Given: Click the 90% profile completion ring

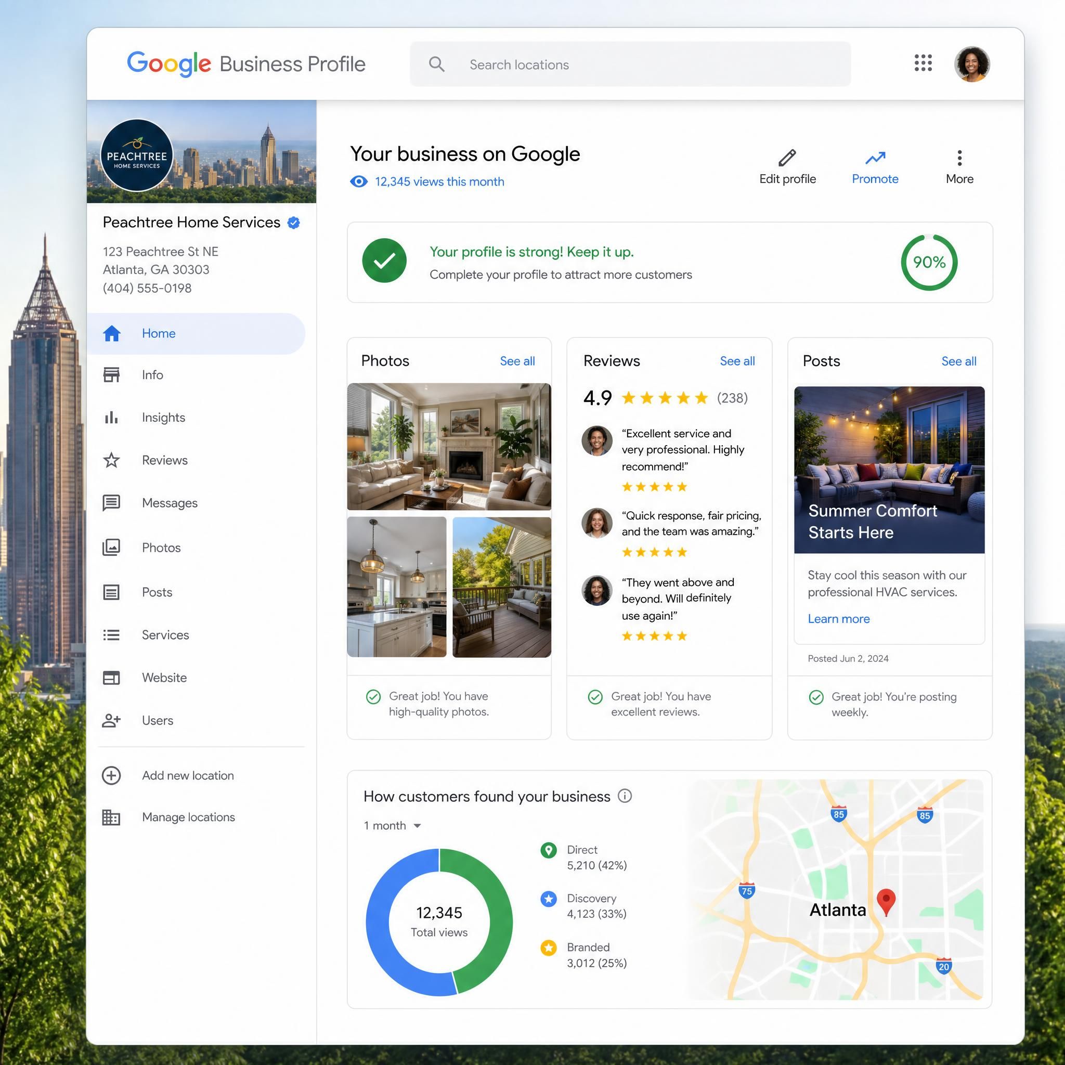Looking at the screenshot, I should [x=929, y=263].
